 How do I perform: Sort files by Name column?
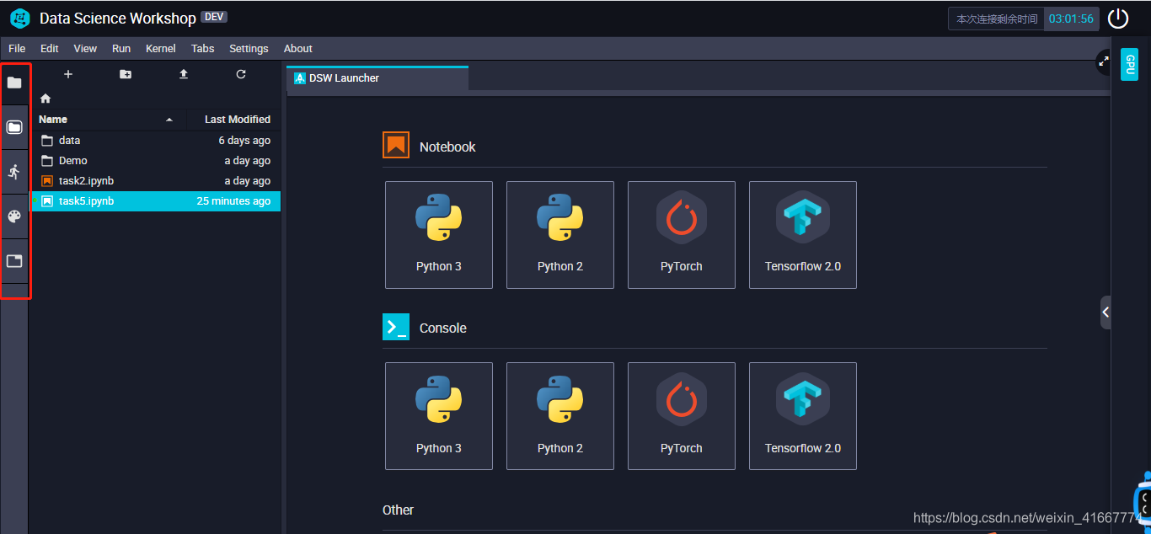[107, 120]
